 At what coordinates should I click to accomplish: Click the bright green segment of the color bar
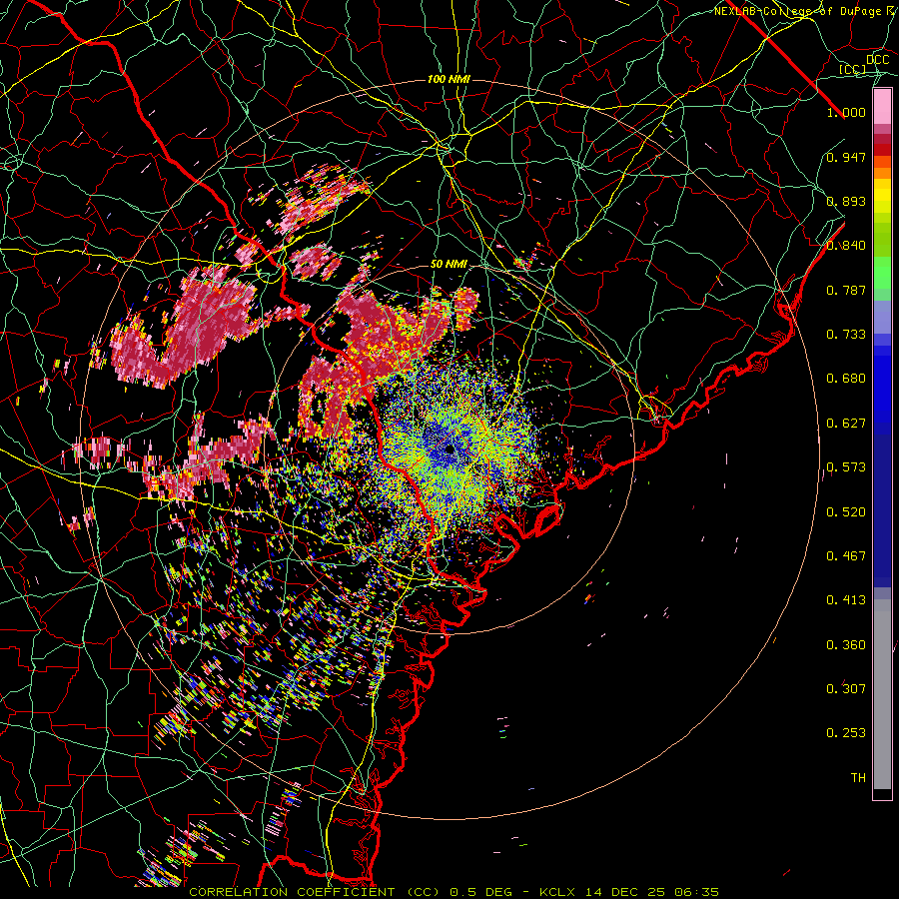coord(882,273)
